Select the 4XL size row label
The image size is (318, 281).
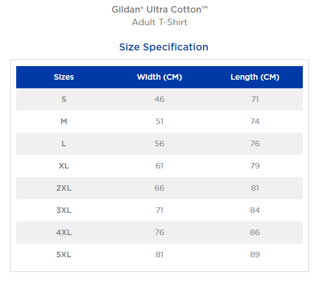(64, 233)
